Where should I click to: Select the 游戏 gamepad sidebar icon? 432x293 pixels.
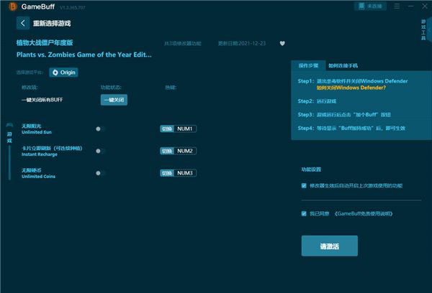9,135
